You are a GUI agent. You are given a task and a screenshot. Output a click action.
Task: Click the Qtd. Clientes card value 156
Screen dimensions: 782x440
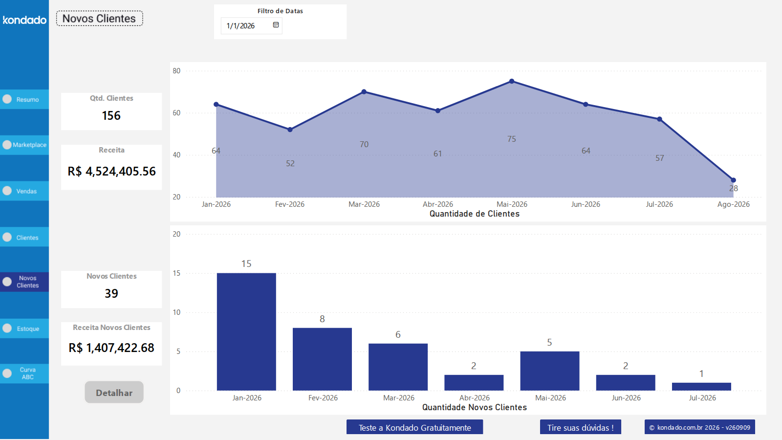(111, 116)
